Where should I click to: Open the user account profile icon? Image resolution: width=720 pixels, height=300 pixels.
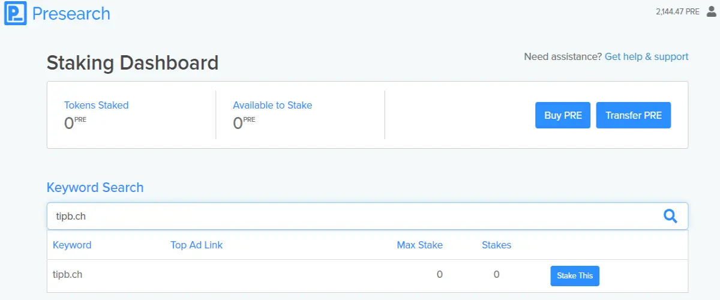click(712, 11)
